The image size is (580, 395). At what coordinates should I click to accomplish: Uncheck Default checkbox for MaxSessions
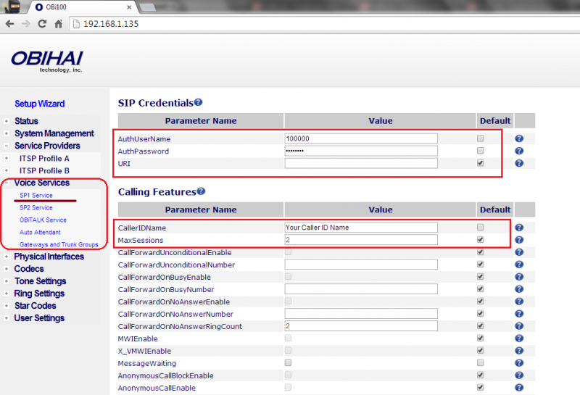coord(481,239)
